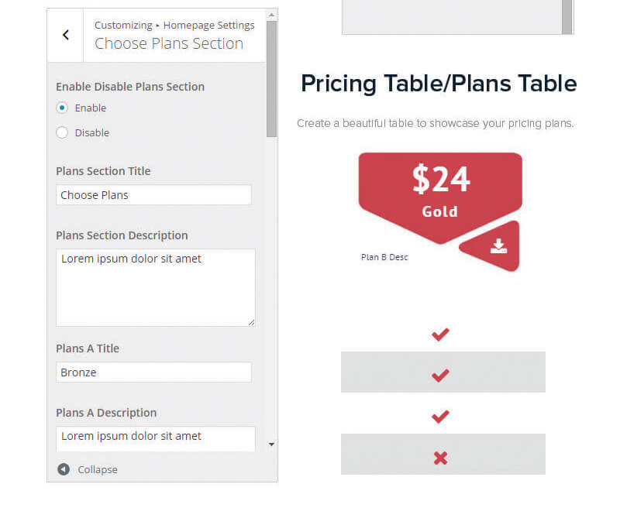The width and height of the screenshot is (620, 508).
Task: Select the Enable radio button
Action: (x=62, y=108)
